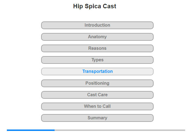This screenshot has width=192, height=132.
Task: Select the Reasons menu item
Action: tap(97, 48)
